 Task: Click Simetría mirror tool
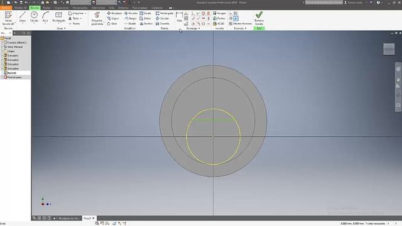(x=162, y=24)
